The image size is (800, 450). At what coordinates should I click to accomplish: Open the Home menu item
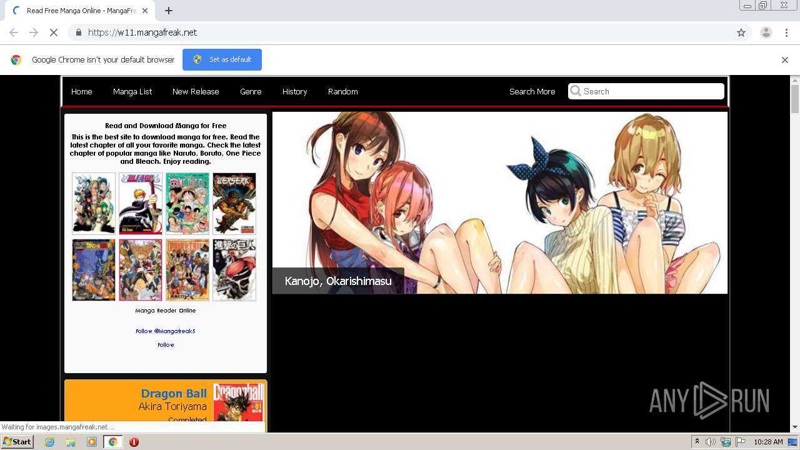[x=82, y=91]
